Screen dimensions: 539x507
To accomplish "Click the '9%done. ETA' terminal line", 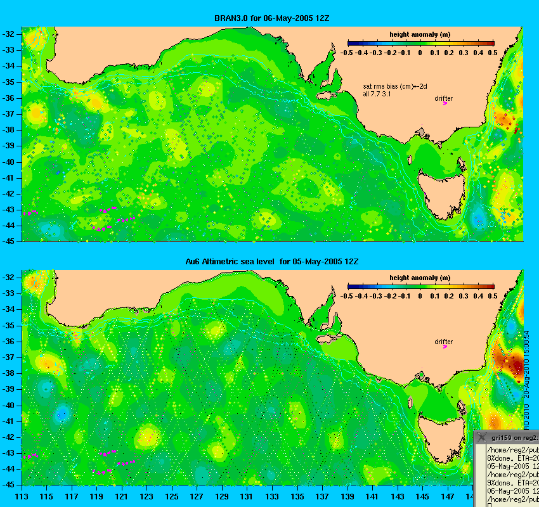I will click(513, 483).
